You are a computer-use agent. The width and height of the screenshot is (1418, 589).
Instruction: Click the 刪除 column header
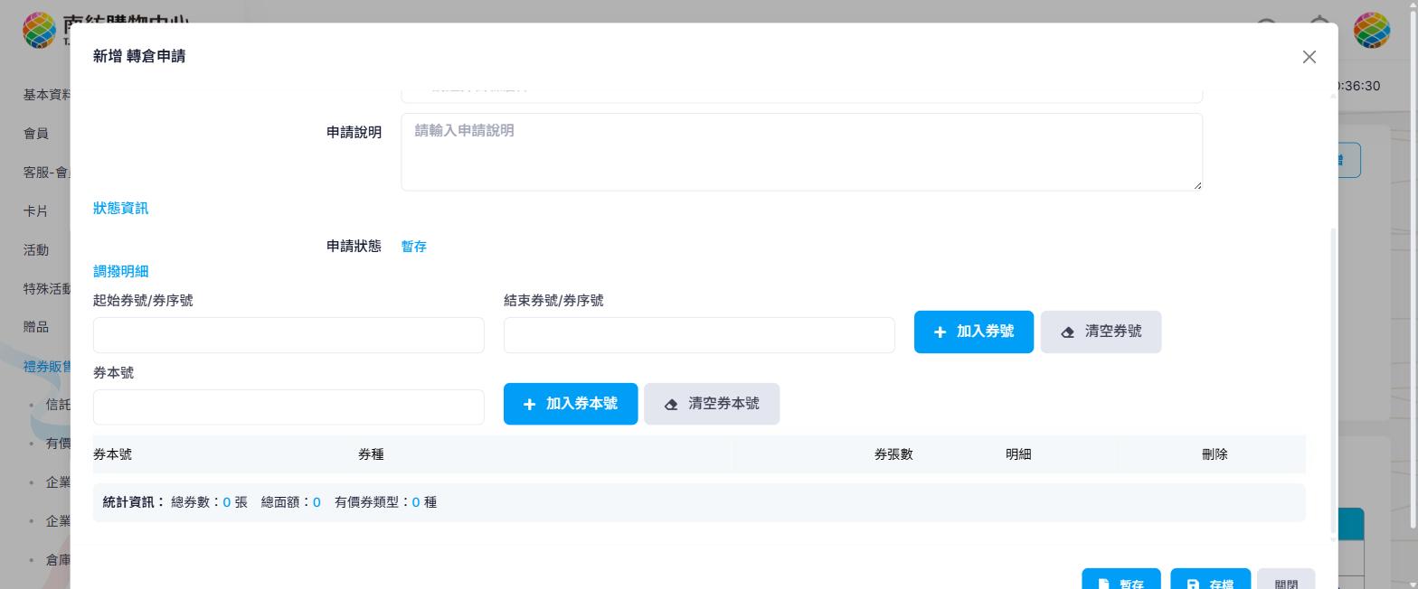point(1215,454)
